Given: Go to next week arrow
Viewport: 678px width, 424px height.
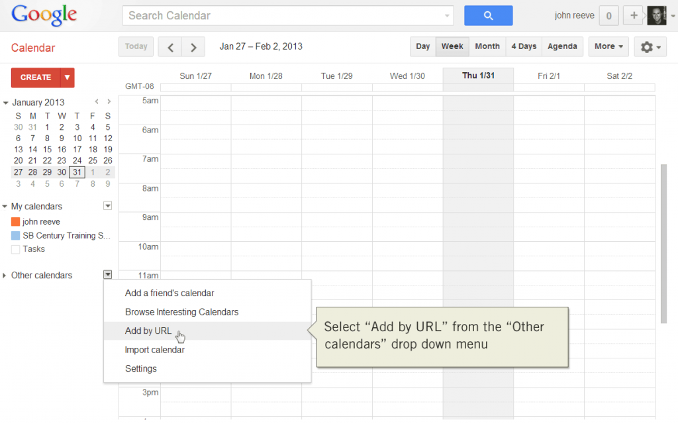Looking at the screenshot, I should click(193, 47).
